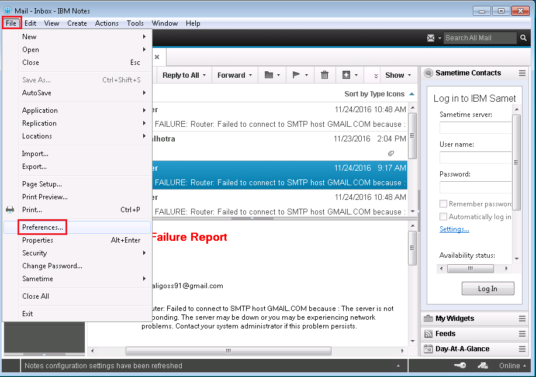Viewport: 536px width, 377px height.
Task: Expand the Forward dropdown arrow
Action: coord(251,75)
